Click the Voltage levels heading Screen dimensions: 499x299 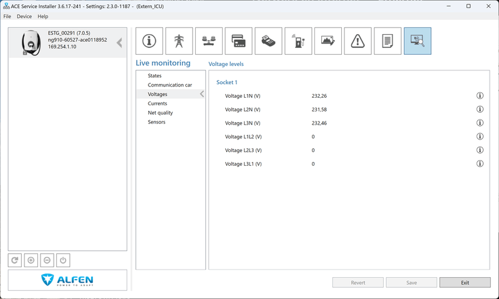pos(226,64)
